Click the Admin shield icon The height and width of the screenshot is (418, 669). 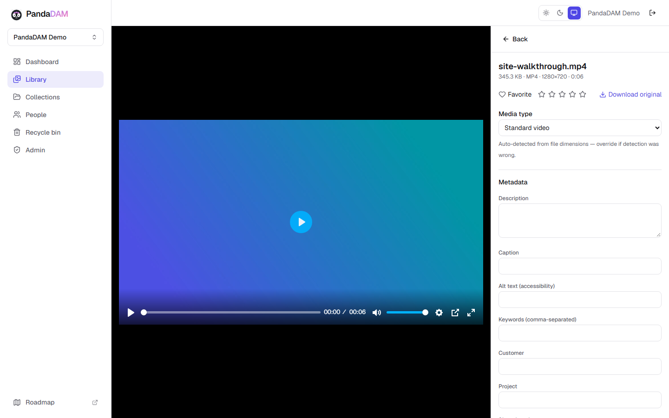tap(17, 150)
